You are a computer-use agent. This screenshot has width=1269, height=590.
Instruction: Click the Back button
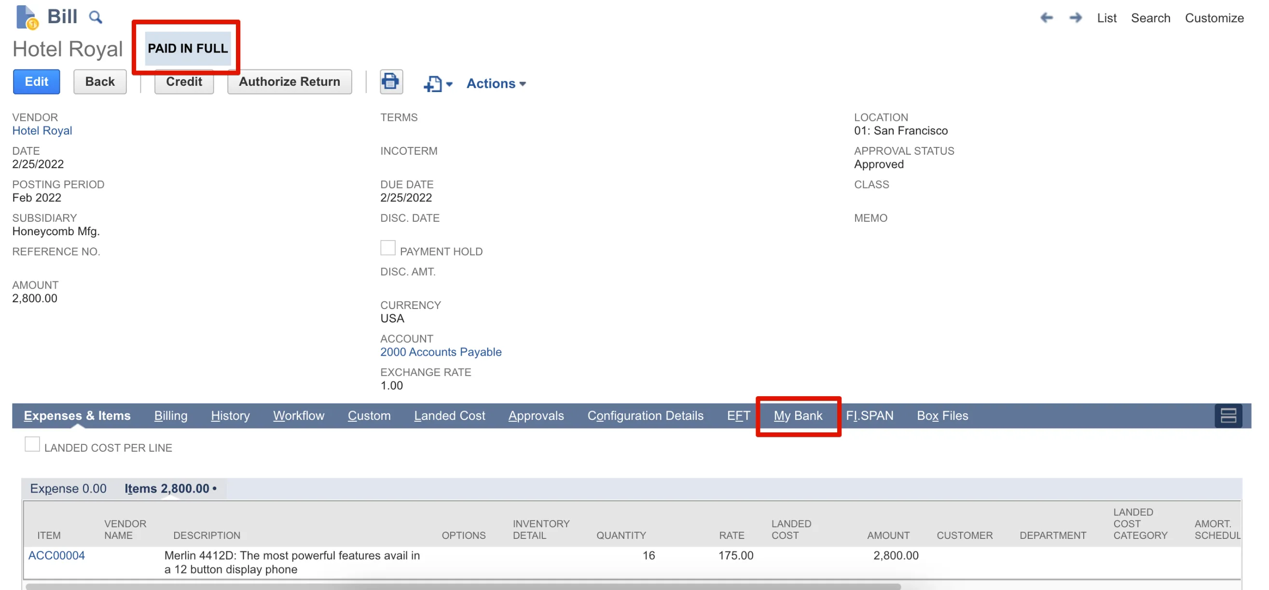coord(100,81)
